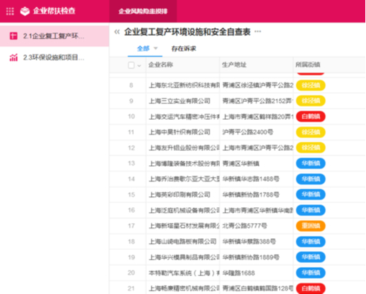Image resolution: width=366 pixels, height=294 pixels.
Task: Click the chart icon beside 2.3环保设施和项目
Action: pyautogui.click(x=13, y=57)
